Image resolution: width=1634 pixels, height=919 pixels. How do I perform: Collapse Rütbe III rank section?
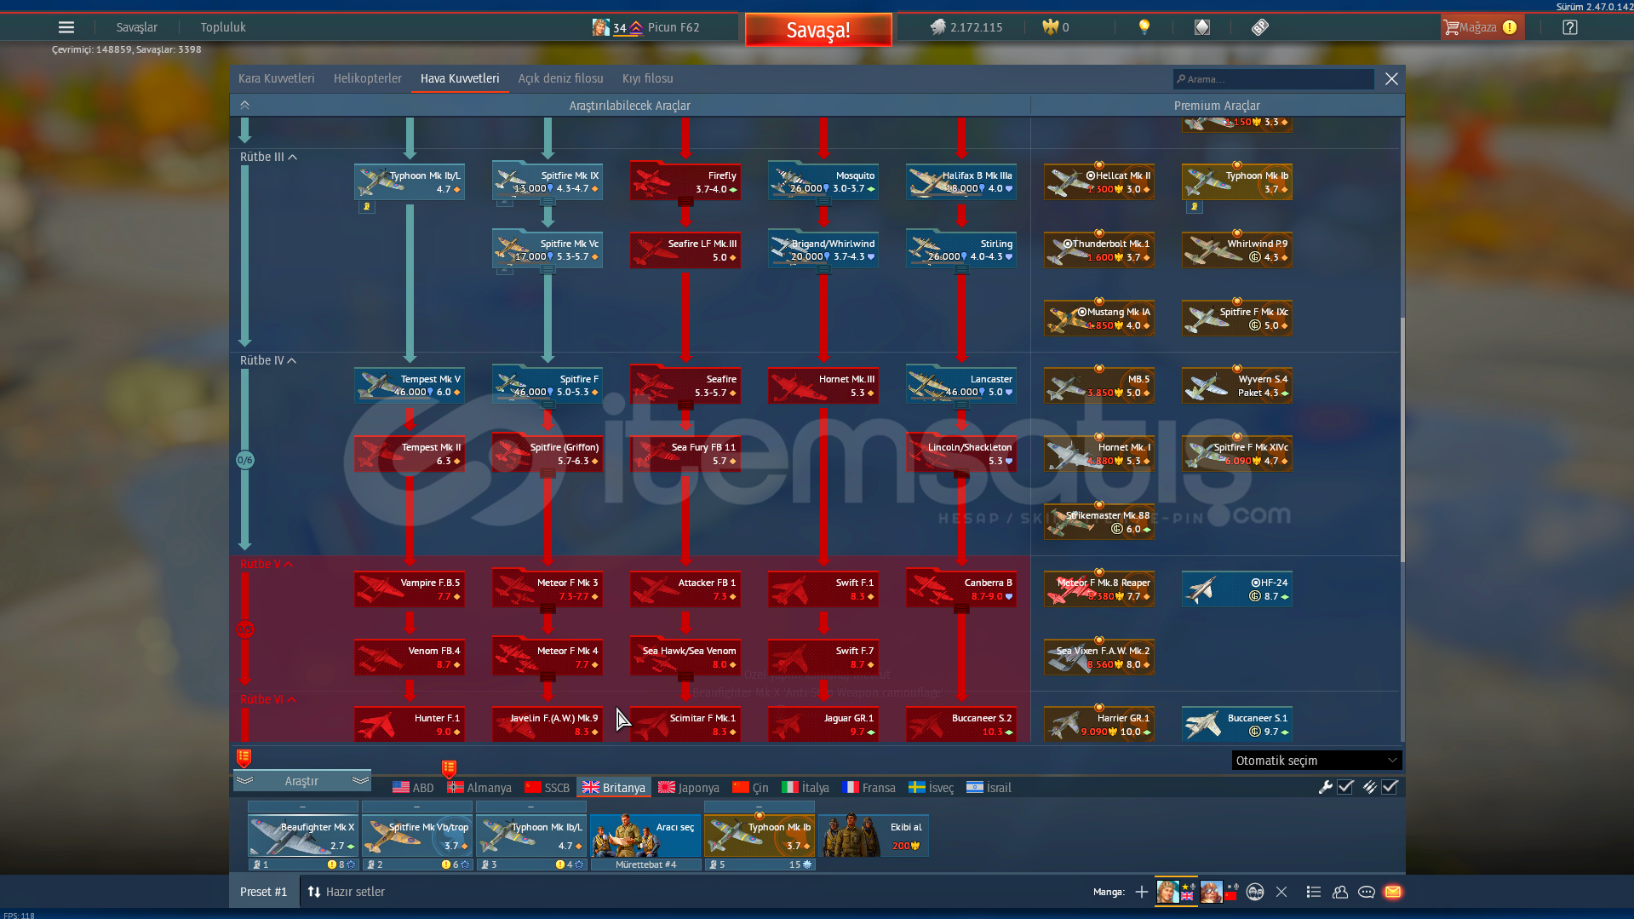268,157
